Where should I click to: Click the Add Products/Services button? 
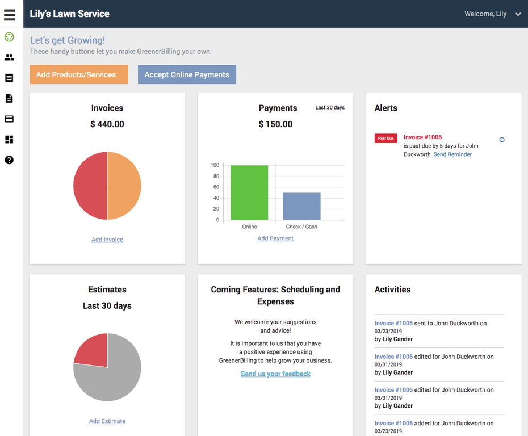(x=79, y=74)
